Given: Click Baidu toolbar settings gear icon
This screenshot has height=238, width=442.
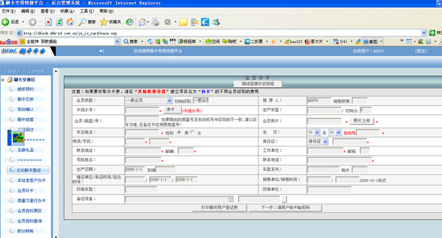Looking at the screenshot, I should click(428, 42).
